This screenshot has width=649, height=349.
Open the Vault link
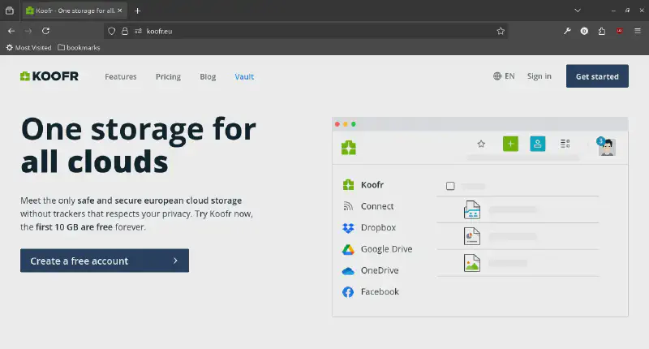tap(244, 77)
